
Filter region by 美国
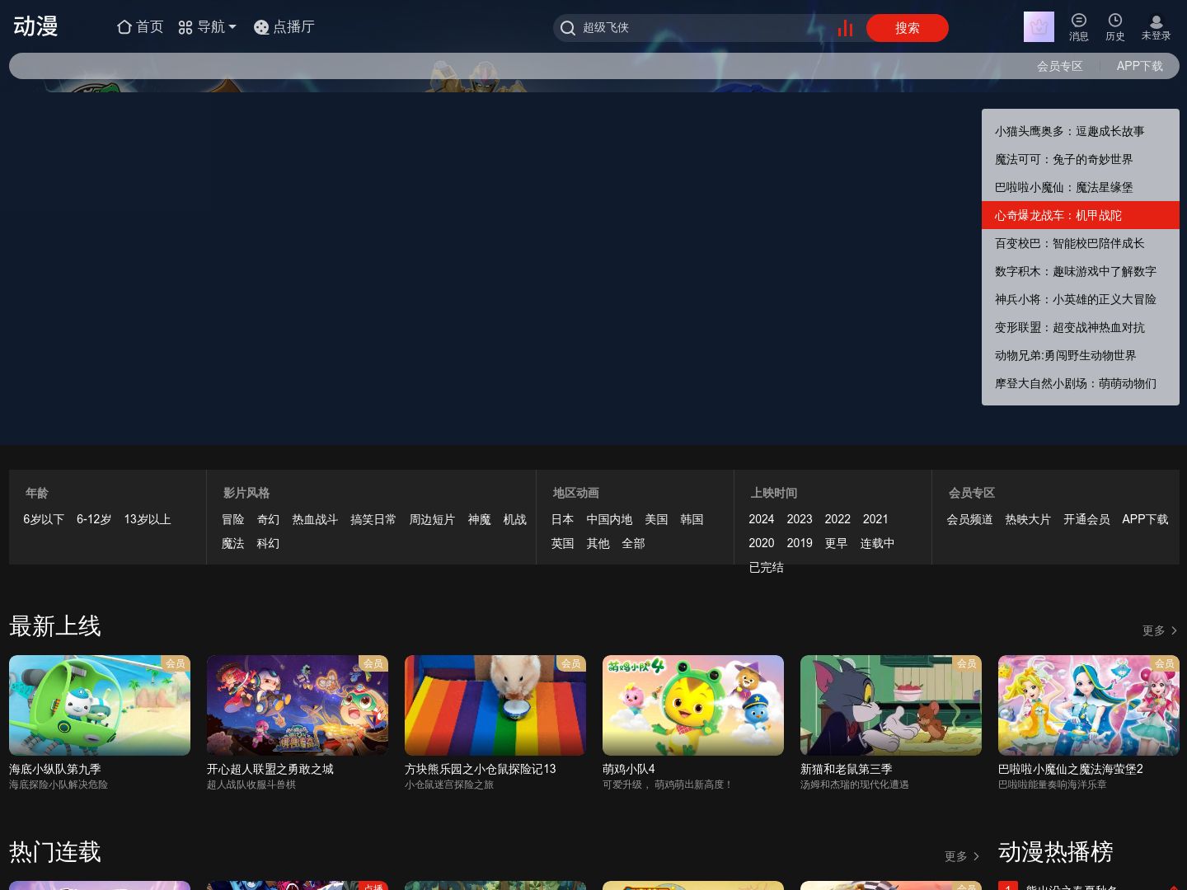tap(657, 519)
